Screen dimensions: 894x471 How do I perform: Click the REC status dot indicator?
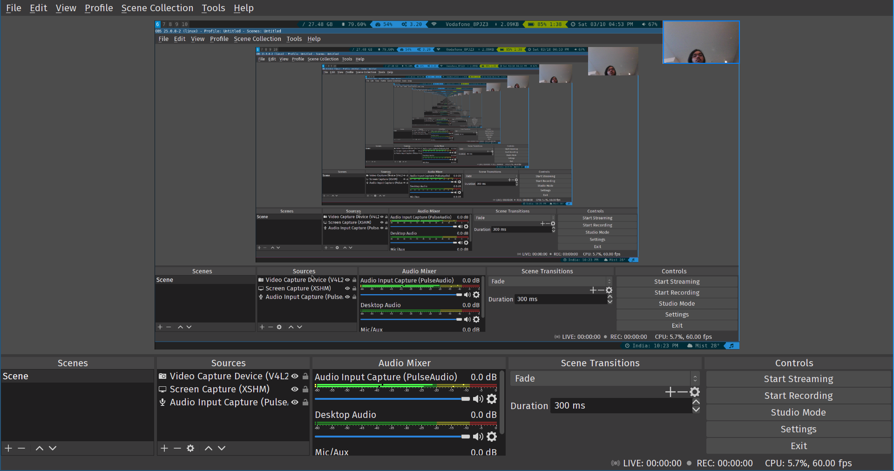[689, 463]
